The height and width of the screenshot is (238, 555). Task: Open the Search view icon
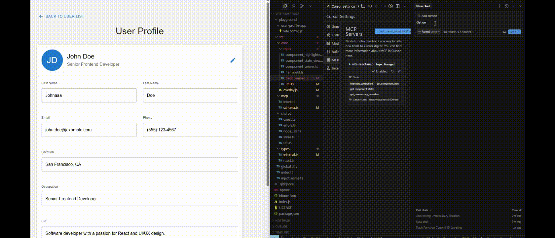pyautogui.click(x=293, y=6)
